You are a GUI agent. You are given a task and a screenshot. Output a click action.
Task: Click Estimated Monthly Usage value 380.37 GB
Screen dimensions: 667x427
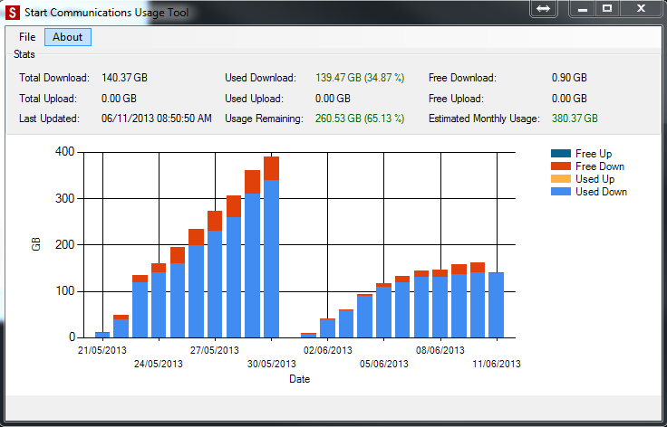coord(575,119)
